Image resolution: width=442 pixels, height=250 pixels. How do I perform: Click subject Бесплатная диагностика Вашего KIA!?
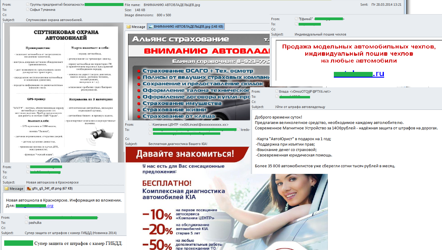tap(178, 144)
